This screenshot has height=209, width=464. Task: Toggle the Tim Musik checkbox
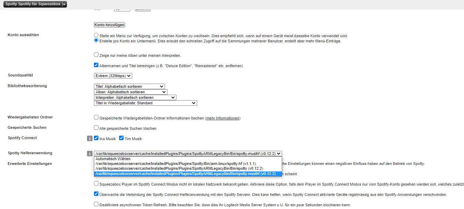[121, 138]
